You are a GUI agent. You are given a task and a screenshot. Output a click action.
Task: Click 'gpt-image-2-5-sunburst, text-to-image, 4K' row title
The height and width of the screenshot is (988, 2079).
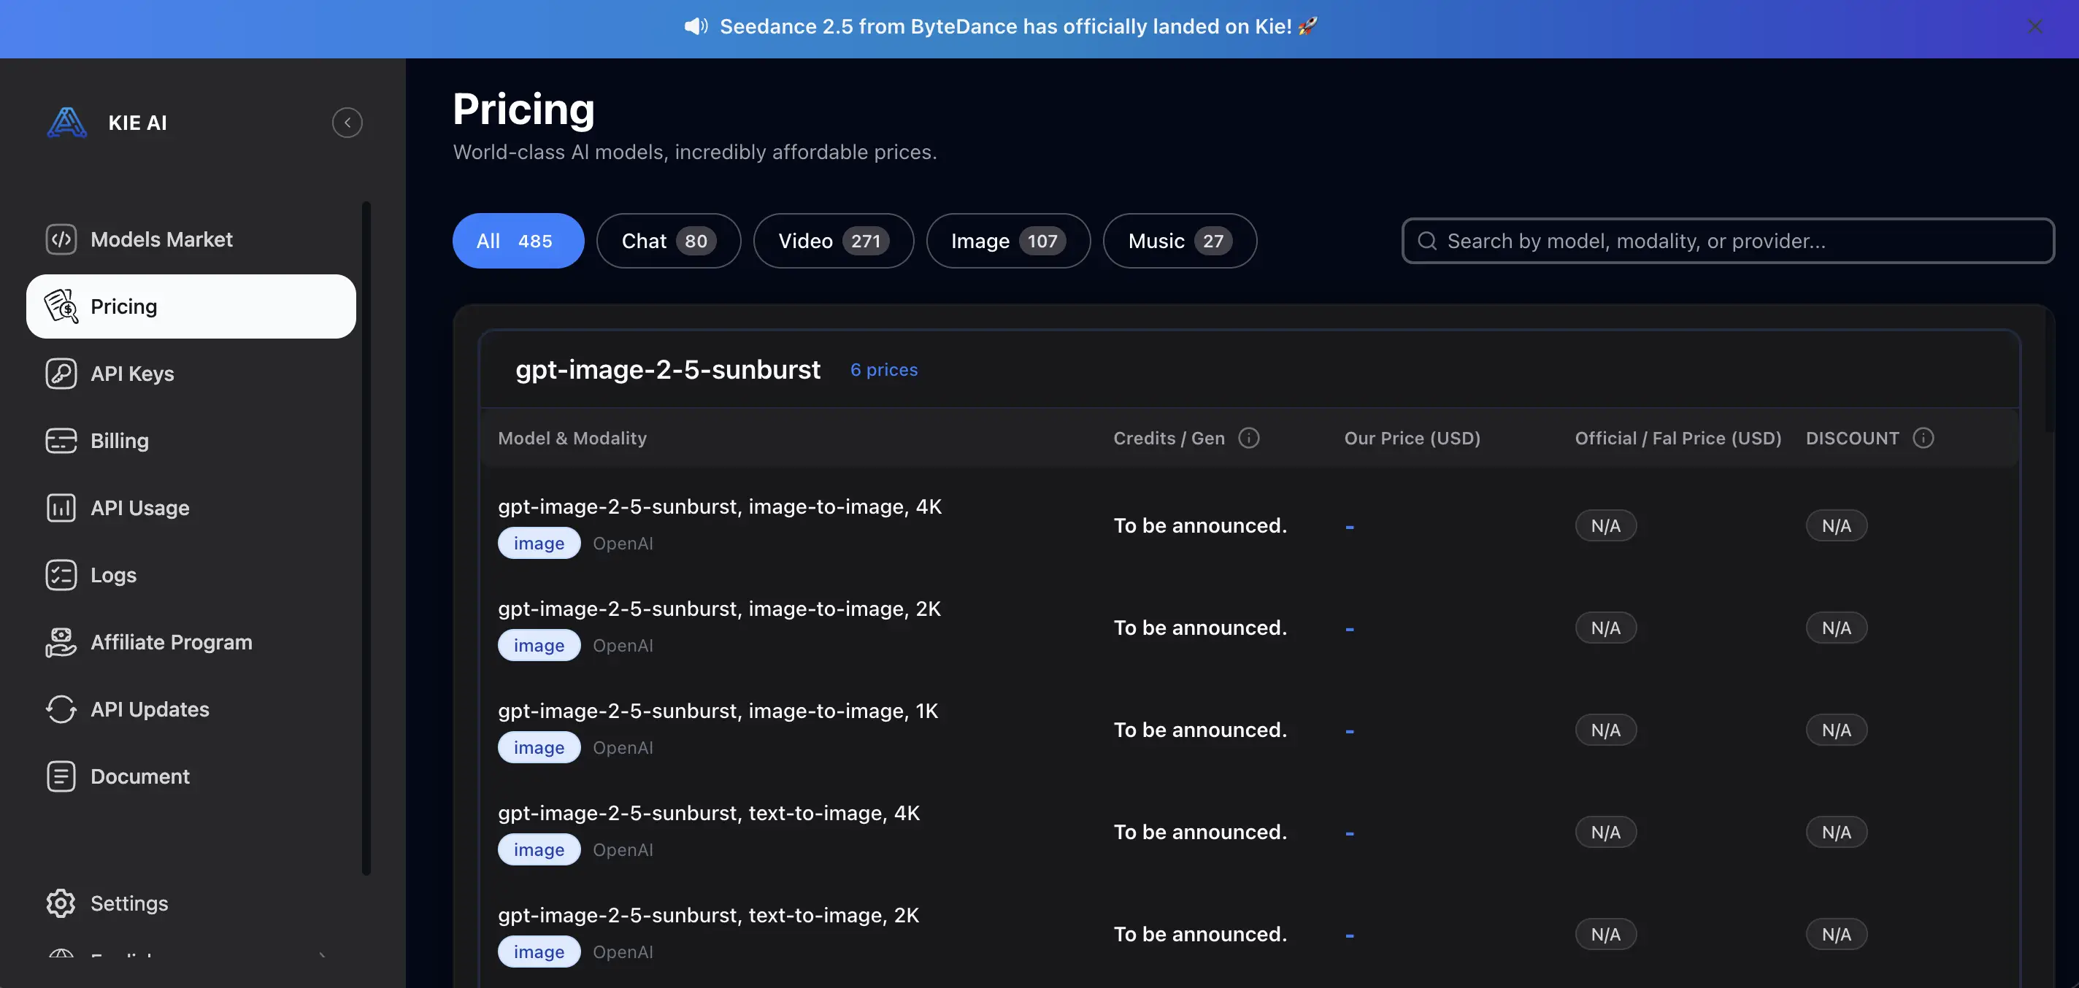[709, 813]
